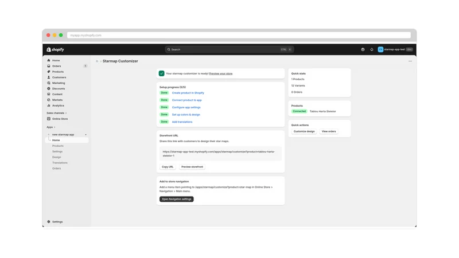Click the magnifier icon in the search bar
Viewport: 459px width, 258px height.
(169, 49)
